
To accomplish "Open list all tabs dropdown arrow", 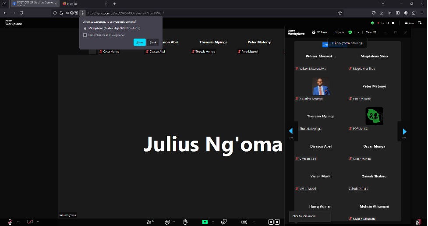I will point(383,4).
